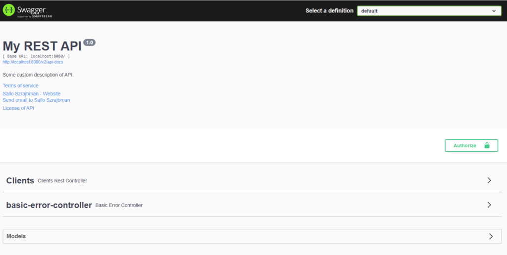Click the green Swagger logo icon
Screen dimensions: 507x255
click(9, 10)
